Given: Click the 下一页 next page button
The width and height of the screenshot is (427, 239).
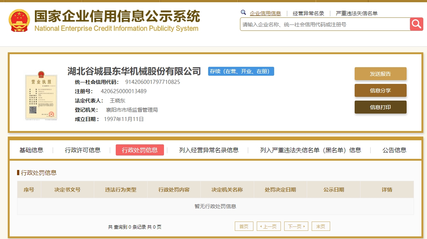Looking at the screenshot, I should pyautogui.click(x=296, y=226).
